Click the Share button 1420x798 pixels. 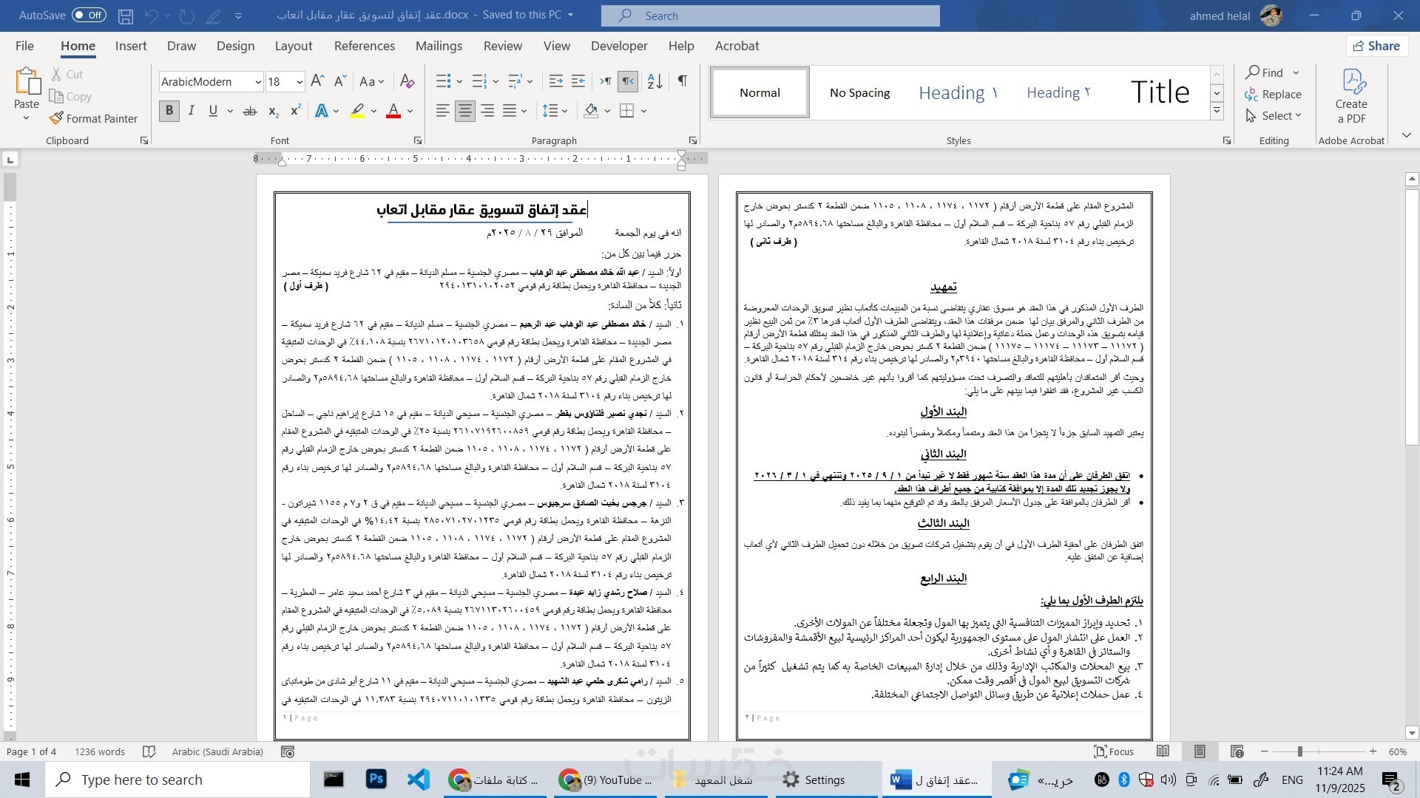1376,46
